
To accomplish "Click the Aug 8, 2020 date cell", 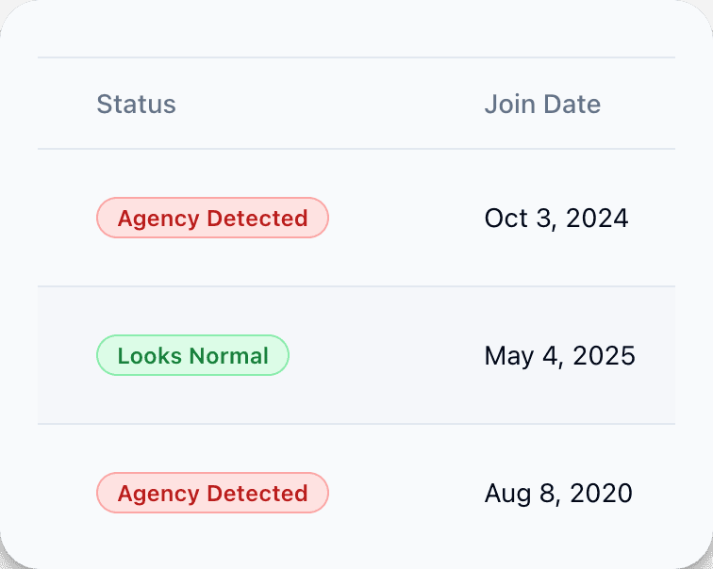I will (x=558, y=493).
